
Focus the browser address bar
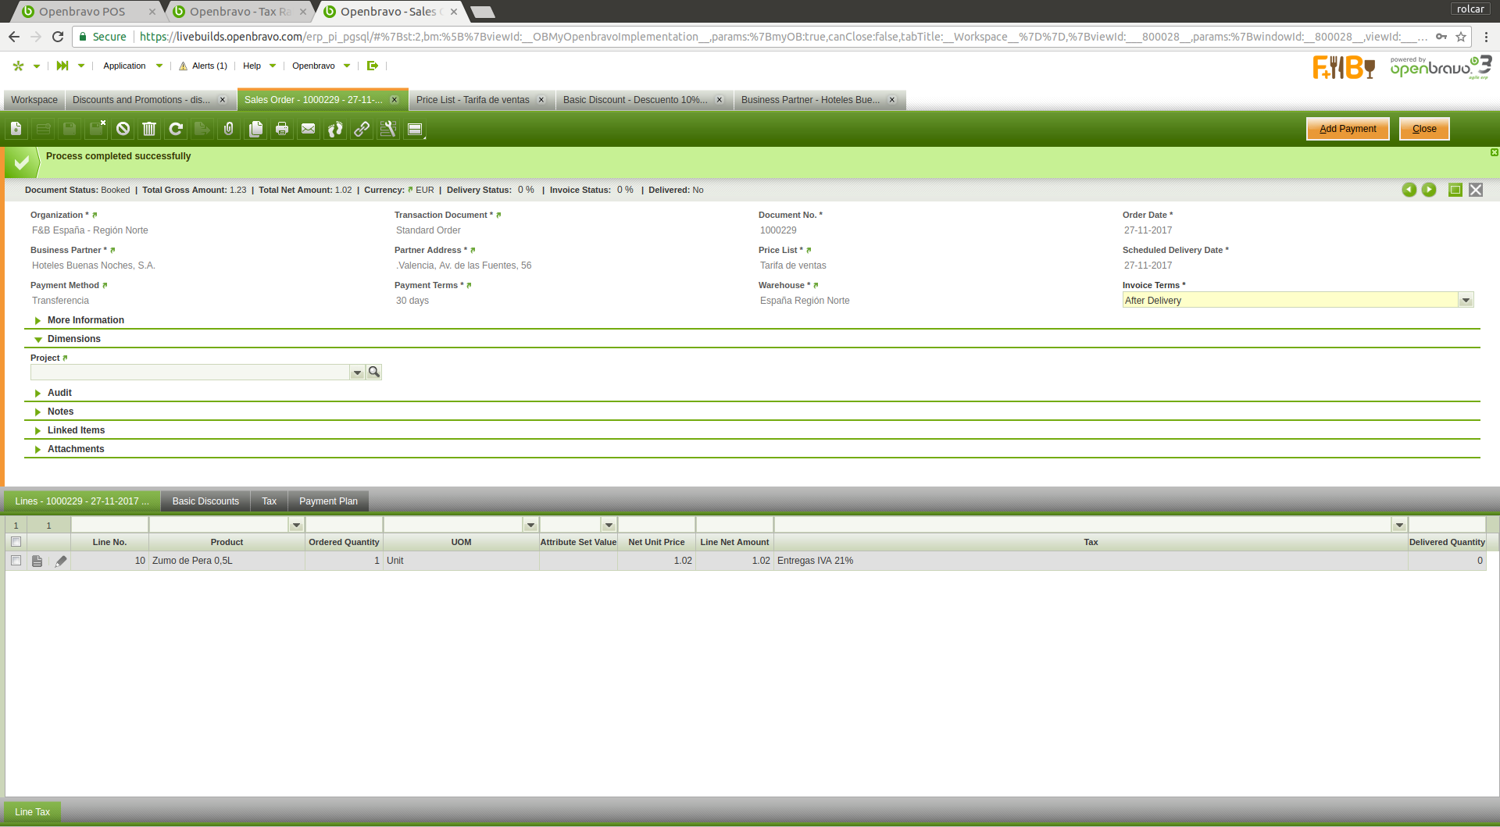coord(781,37)
